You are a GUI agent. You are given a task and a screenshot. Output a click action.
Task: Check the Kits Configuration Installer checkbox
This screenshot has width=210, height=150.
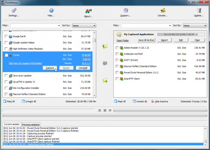click(x=6, y=88)
